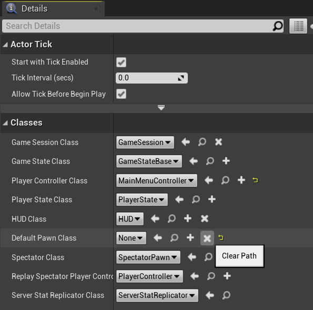
Task: Browse to PlayerState asset
Action: [196, 199]
